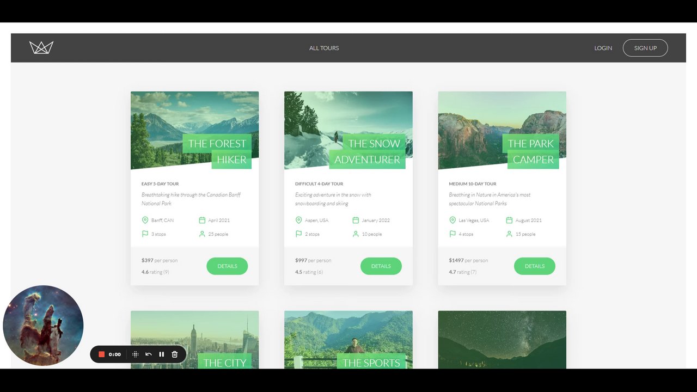Click the '4.6 rating (9)' text

pyautogui.click(x=155, y=272)
